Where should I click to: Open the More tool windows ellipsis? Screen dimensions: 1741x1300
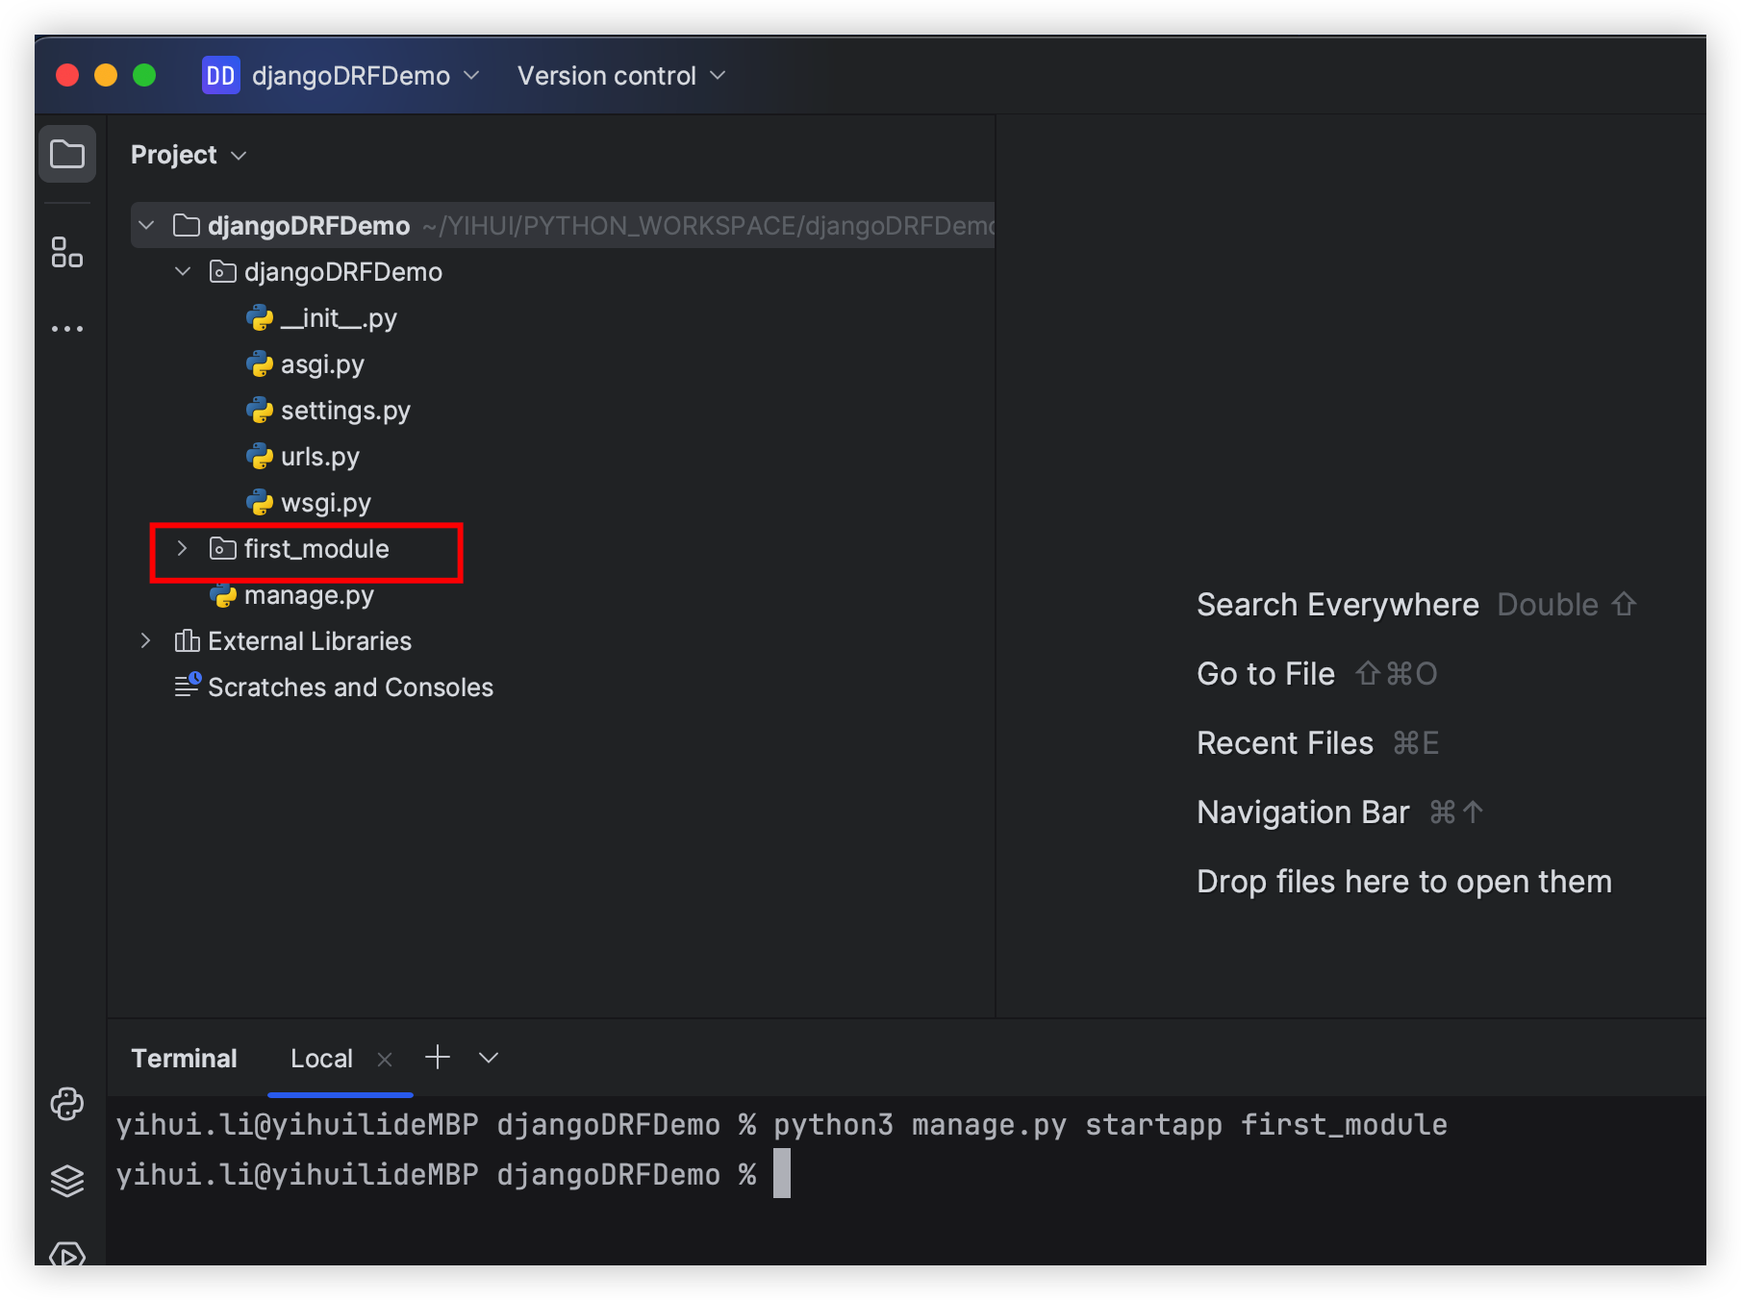(67, 329)
